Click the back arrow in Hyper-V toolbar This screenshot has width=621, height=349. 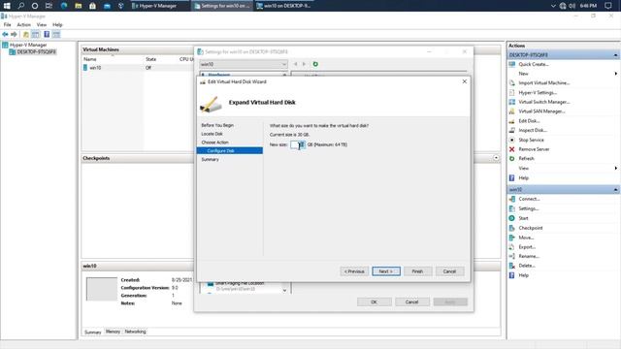5,35
